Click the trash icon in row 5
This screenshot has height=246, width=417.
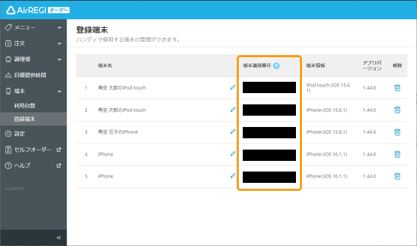pyautogui.click(x=397, y=176)
